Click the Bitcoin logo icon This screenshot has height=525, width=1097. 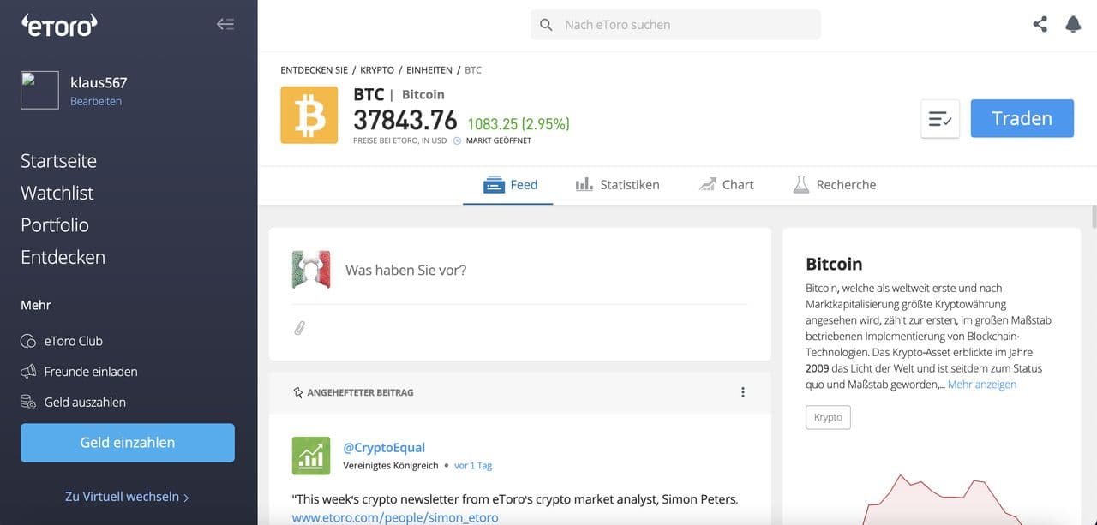coord(309,116)
